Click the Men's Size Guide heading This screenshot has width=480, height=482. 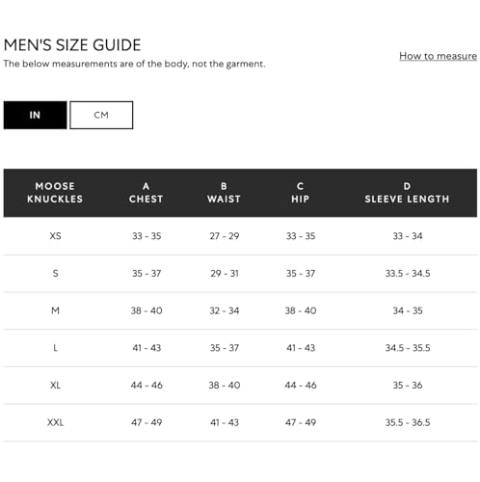72,45
